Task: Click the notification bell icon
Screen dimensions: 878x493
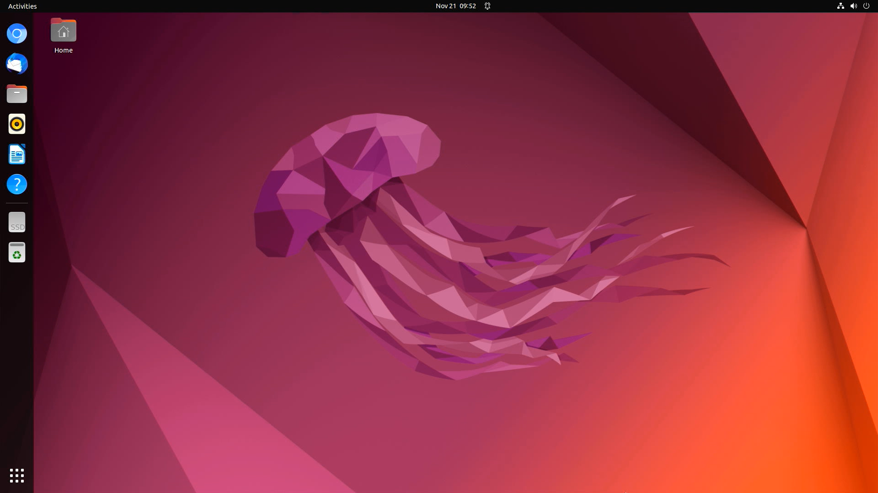Action: pyautogui.click(x=487, y=6)
